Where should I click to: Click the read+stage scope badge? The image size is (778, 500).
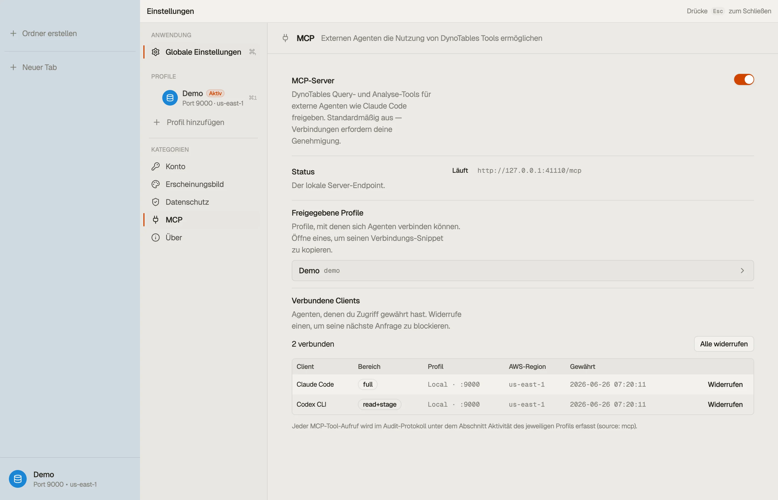(380, 404)
